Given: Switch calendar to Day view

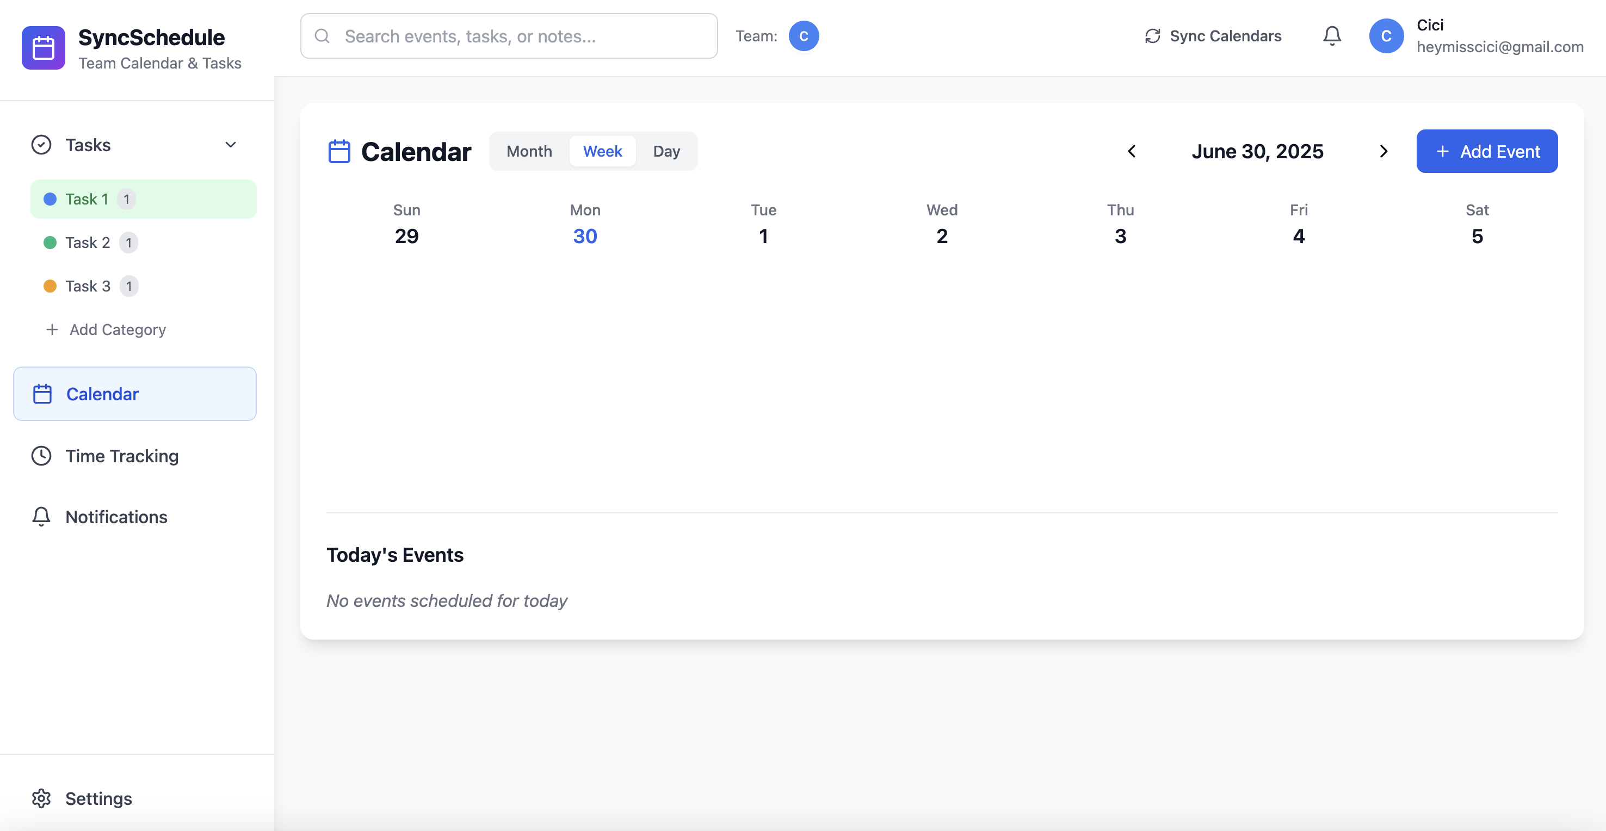Looking at the screenshot, I should 666,152.
